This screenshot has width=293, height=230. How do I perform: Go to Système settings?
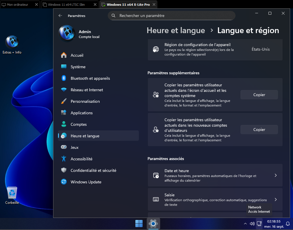[98, 67]
